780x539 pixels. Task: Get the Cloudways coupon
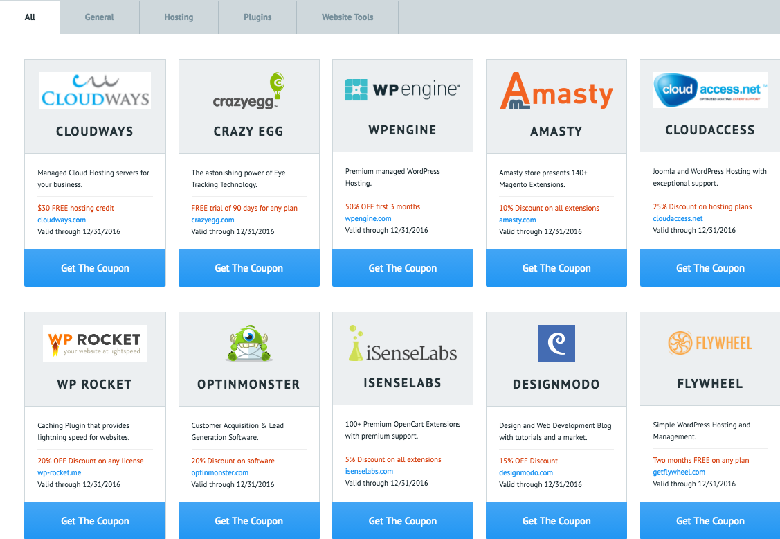pos(95,268)
